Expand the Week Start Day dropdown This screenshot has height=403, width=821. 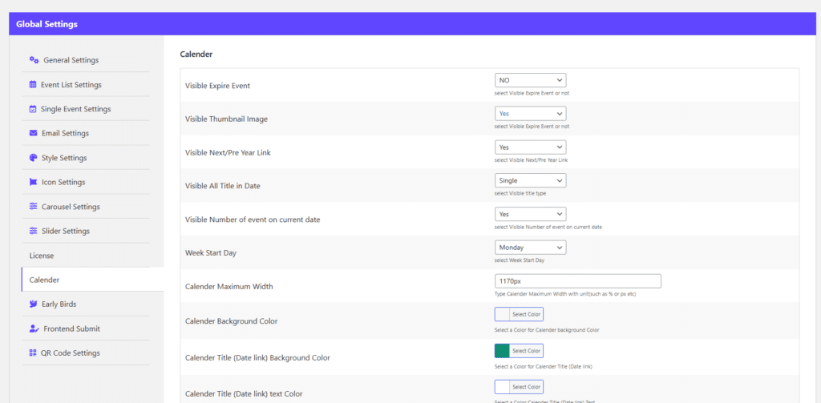530,248
